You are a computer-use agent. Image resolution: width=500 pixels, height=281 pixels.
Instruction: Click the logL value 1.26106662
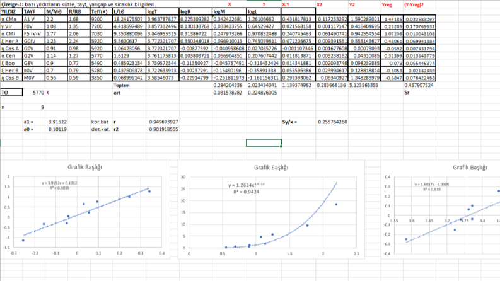pos(264,19)
